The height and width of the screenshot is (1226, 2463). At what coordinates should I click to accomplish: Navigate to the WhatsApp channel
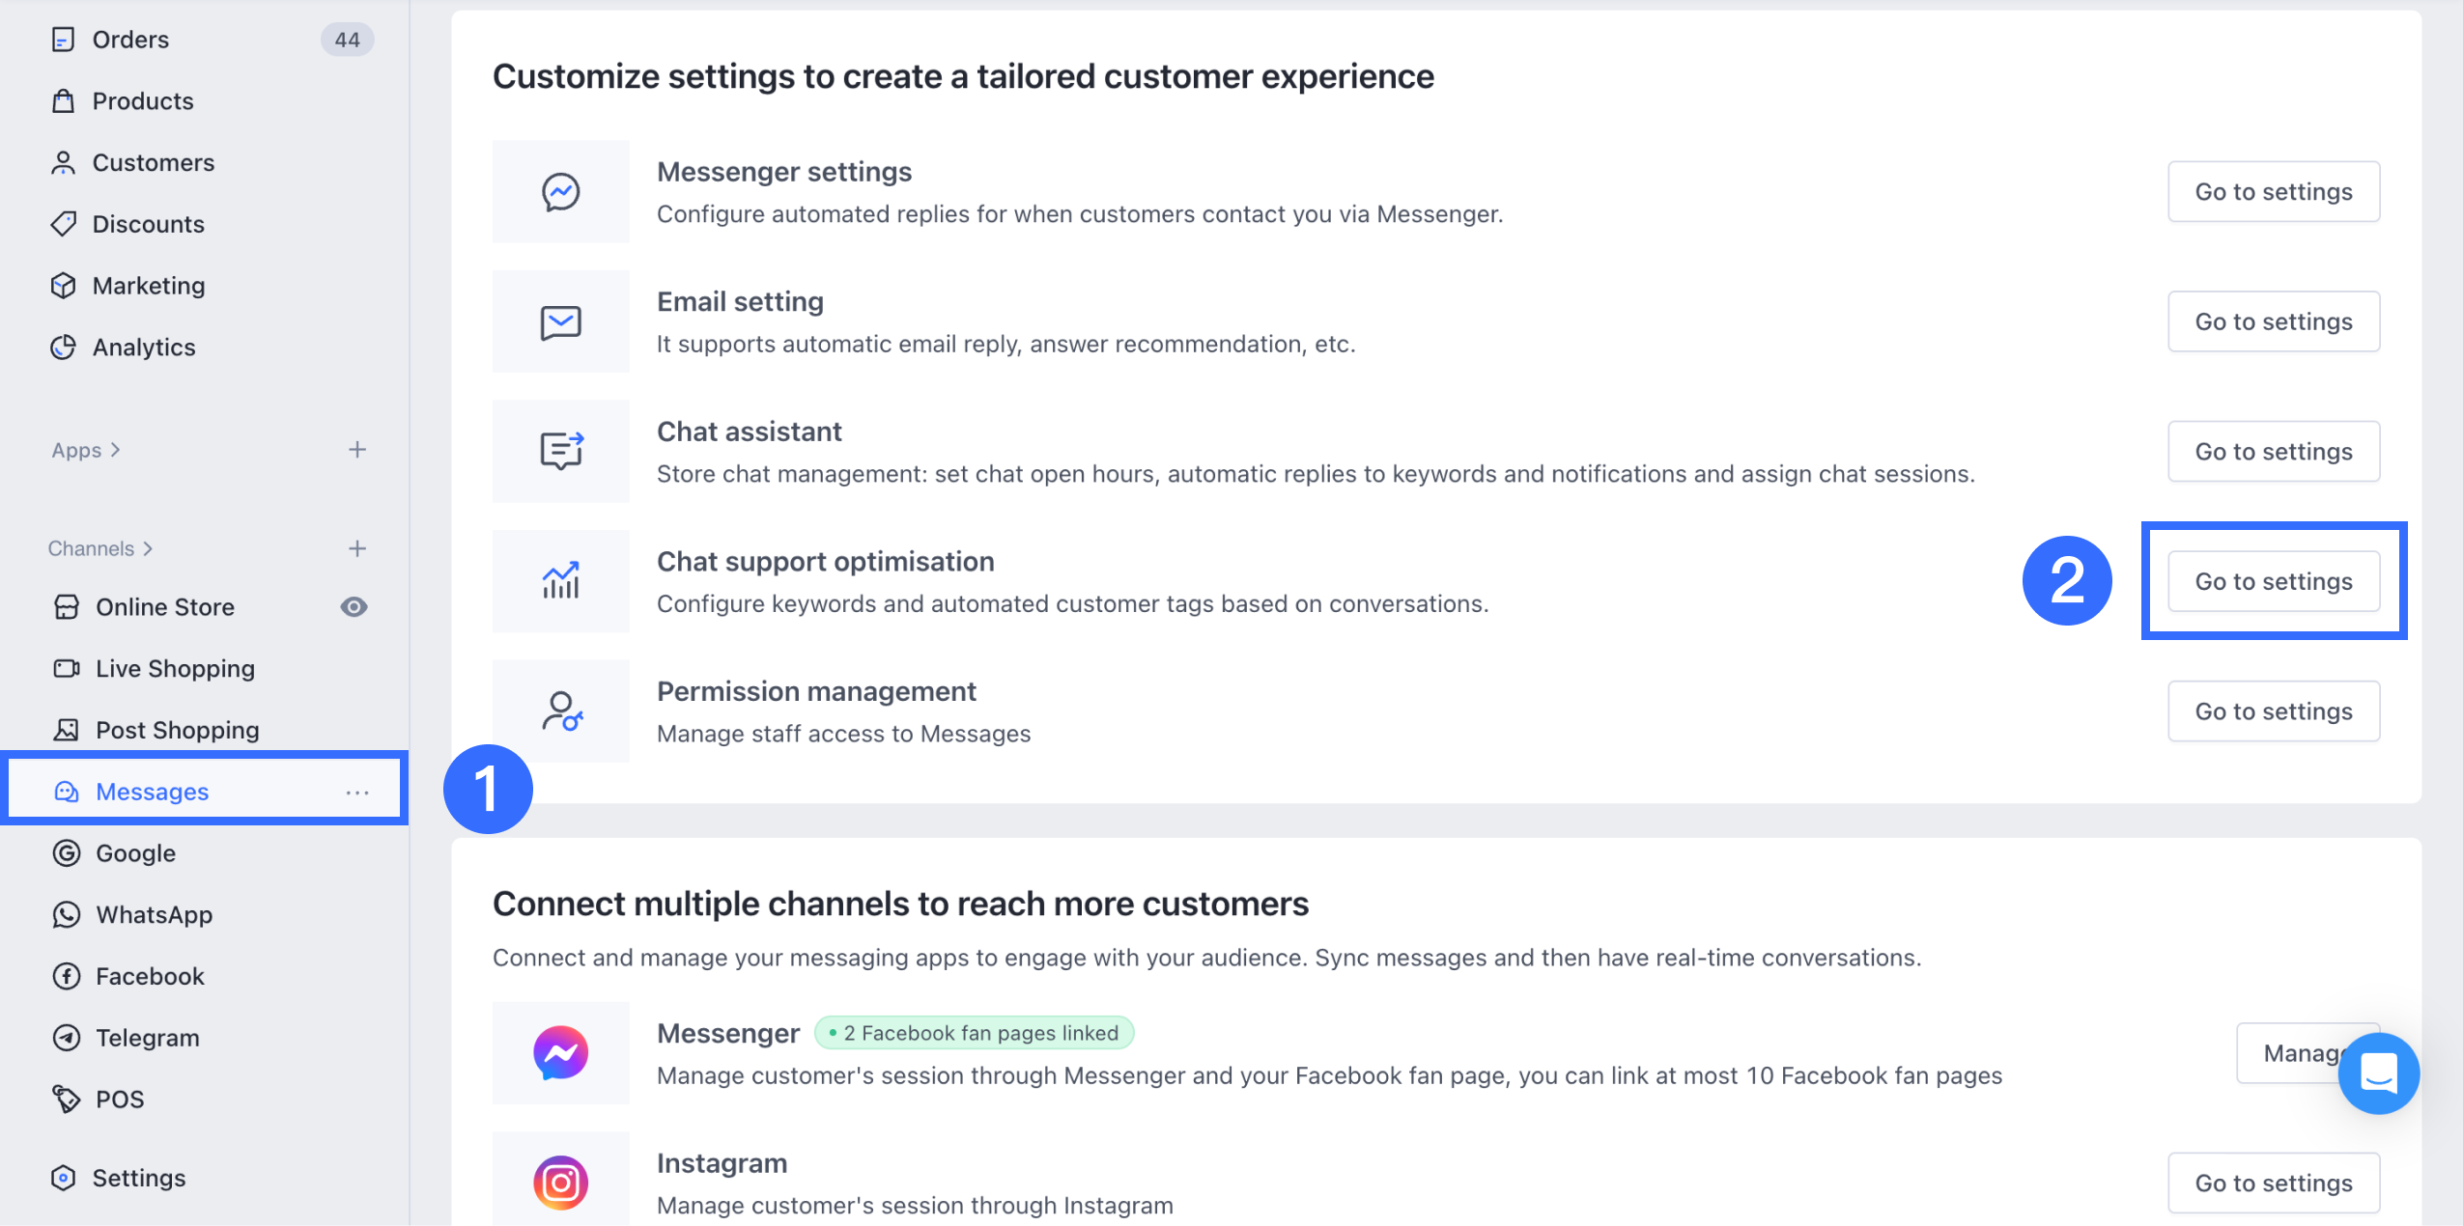click(x=154, y=915)
